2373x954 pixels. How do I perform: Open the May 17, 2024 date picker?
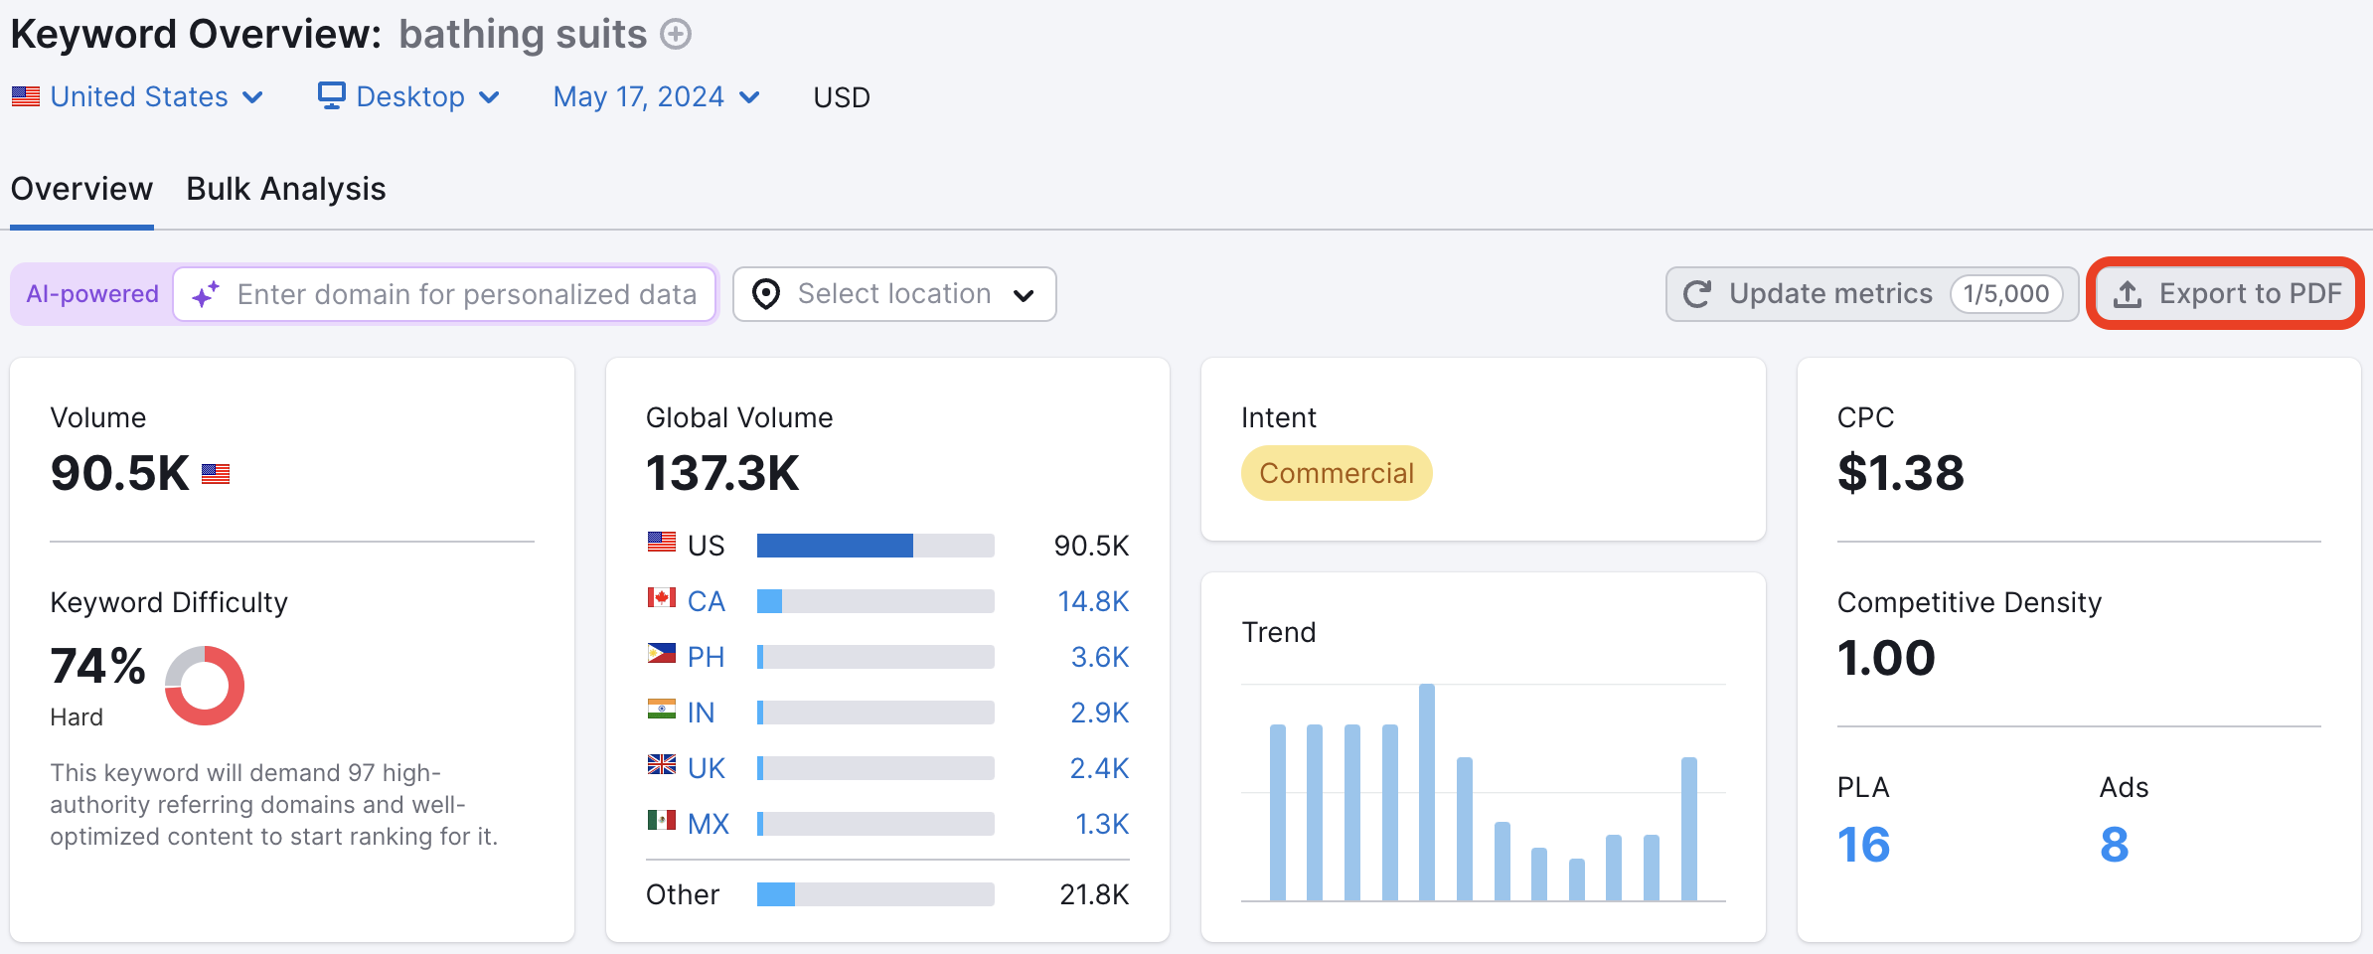pyautogui.click(x=657, y=96)
